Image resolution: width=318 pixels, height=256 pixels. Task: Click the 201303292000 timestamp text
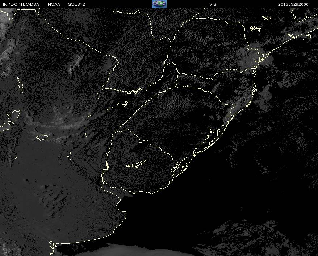tap(293, 4)
